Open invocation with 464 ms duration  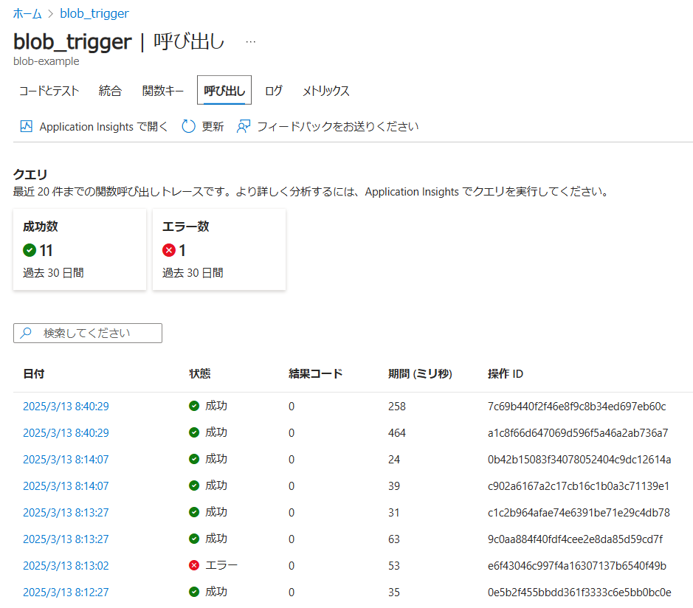pyautogui.click(x=66, y=432)
